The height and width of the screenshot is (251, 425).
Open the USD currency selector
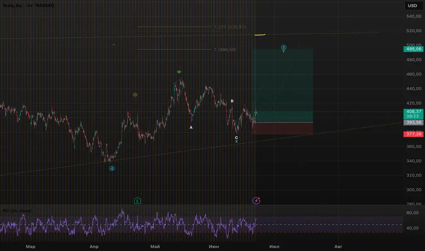[412, 5]
